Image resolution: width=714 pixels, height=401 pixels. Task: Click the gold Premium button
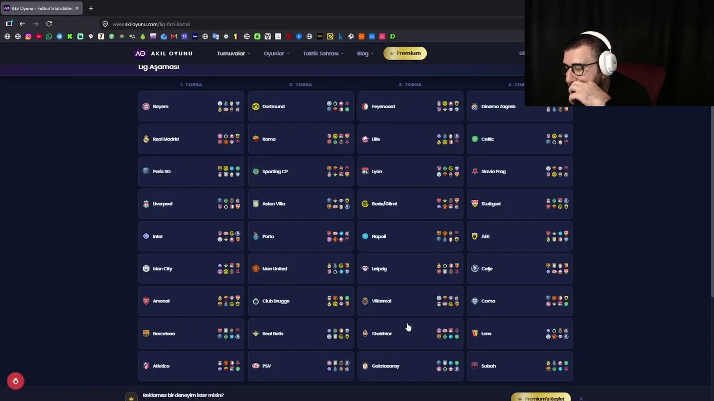point(405,53)
